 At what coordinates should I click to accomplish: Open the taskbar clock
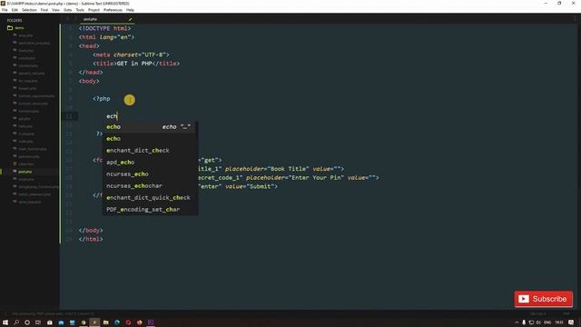coord(559,322)
